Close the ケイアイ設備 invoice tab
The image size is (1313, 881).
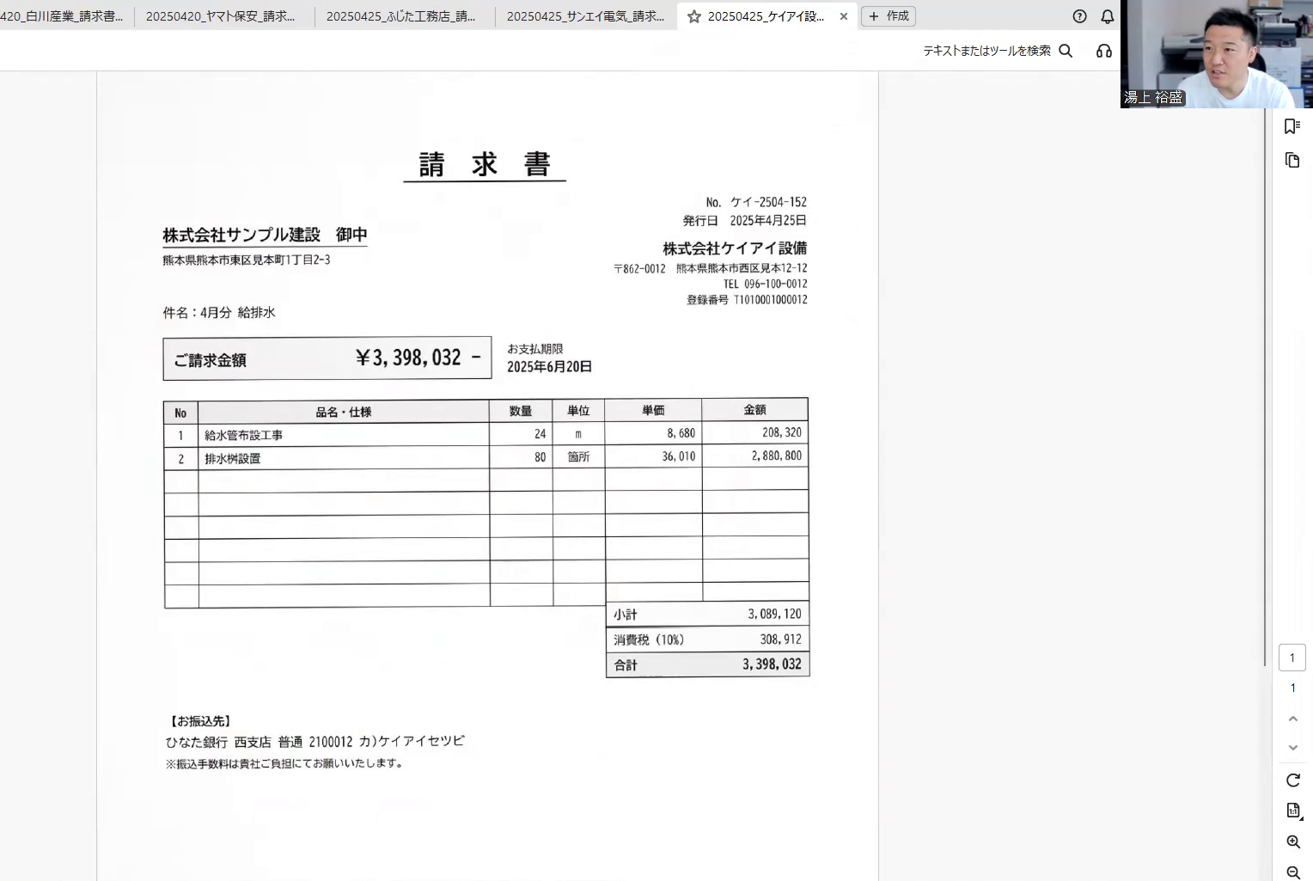click(x=844, y=16)
